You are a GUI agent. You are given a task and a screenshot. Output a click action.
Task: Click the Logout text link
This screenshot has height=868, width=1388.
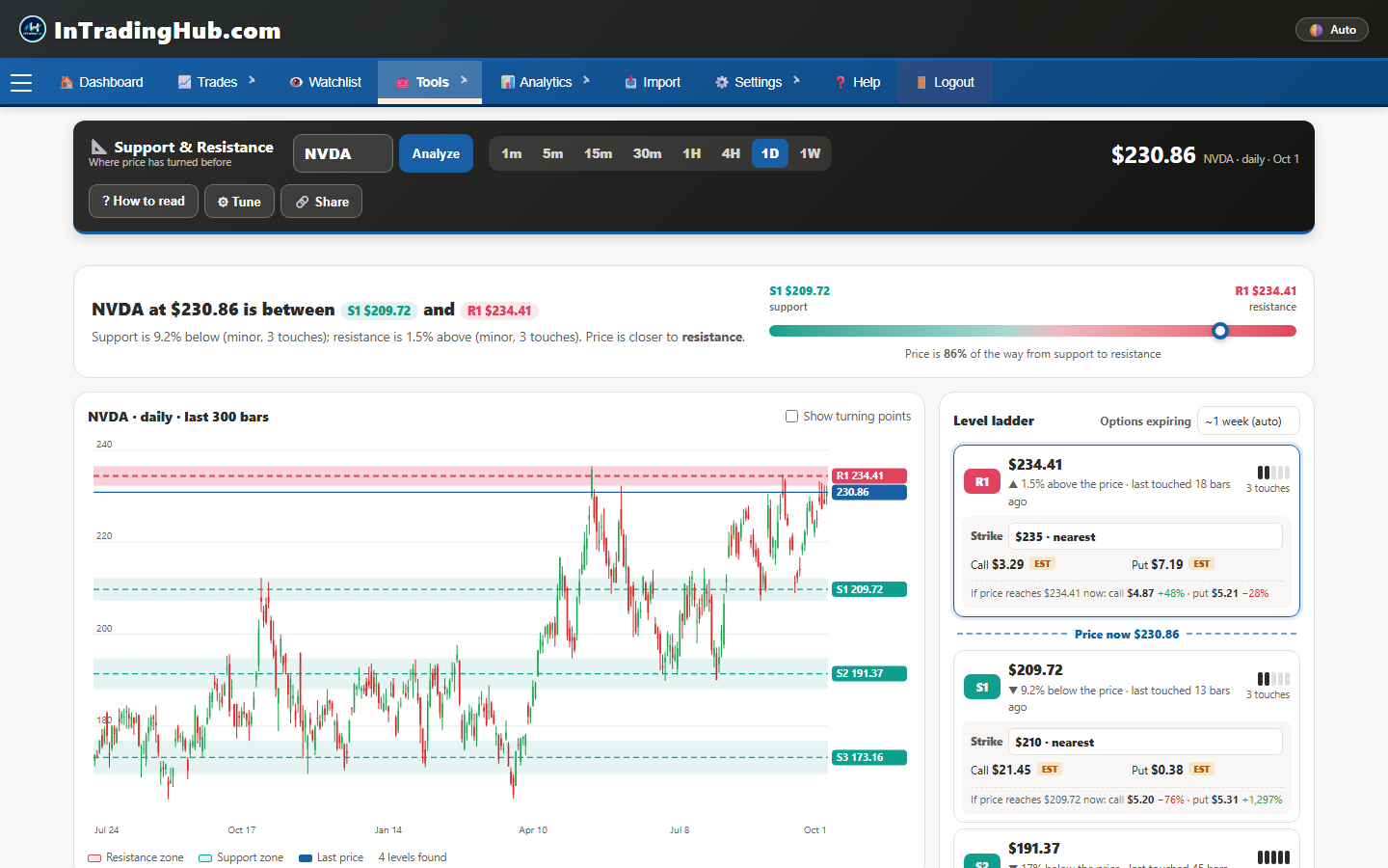954,82
